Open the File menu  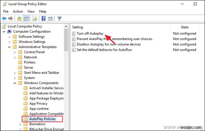click(6, 11)
